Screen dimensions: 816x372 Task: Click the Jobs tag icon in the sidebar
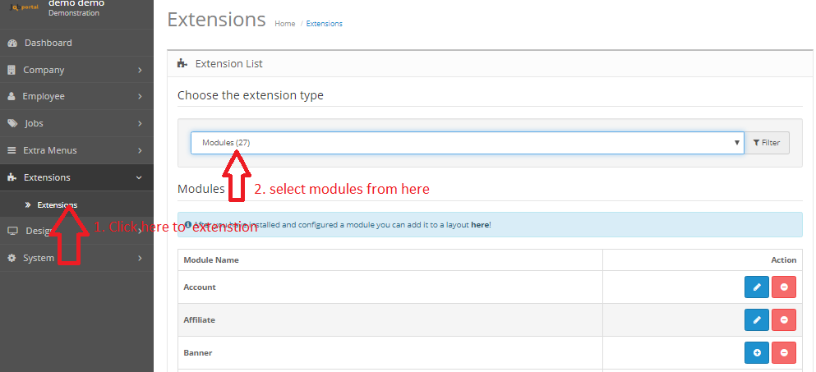click(x=12, y=123)
